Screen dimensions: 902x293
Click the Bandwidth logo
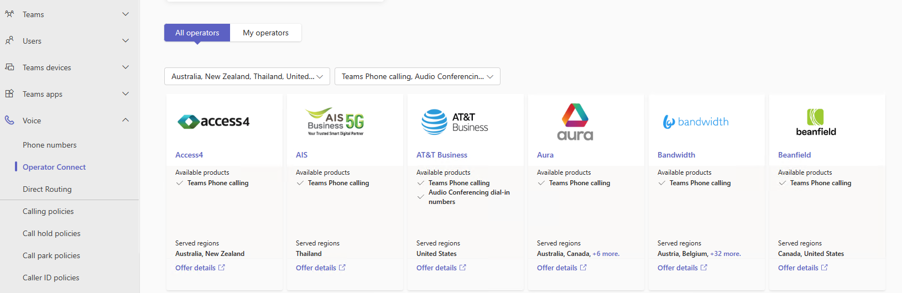696,122
